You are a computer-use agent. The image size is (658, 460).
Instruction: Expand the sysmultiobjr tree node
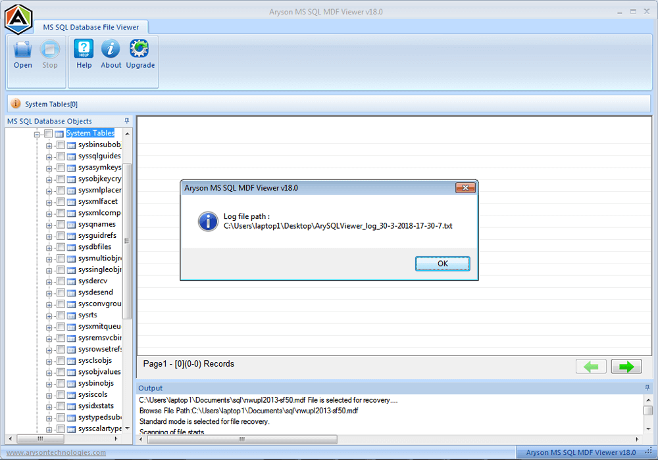pyautogui.click(x=49, y=260)
